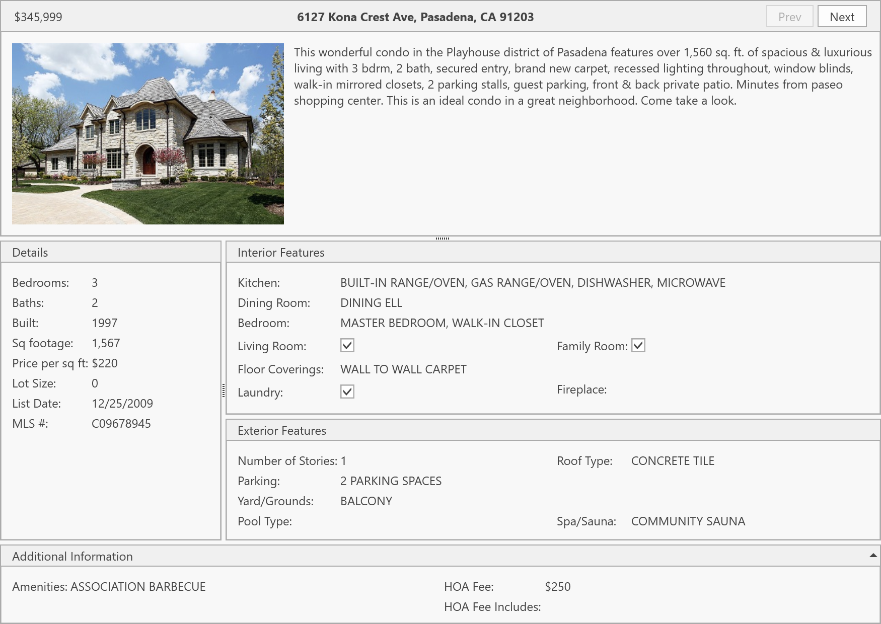Toggle the Laundry checkbox
Screen dimensions: 881x624
pos(347,392)
